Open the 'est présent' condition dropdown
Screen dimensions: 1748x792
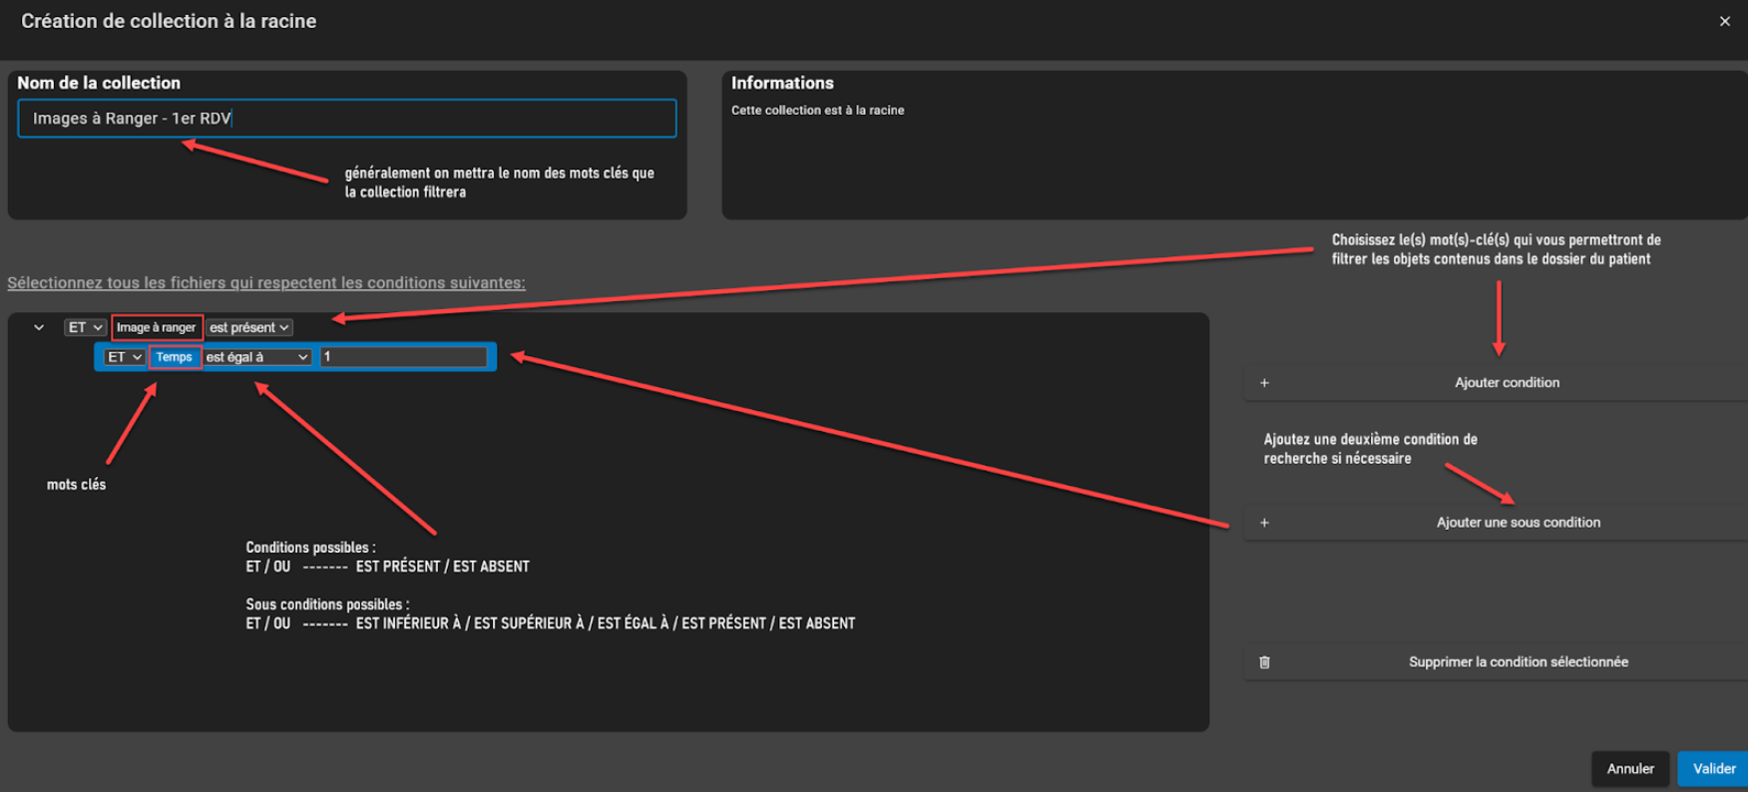tap(248, 327)
